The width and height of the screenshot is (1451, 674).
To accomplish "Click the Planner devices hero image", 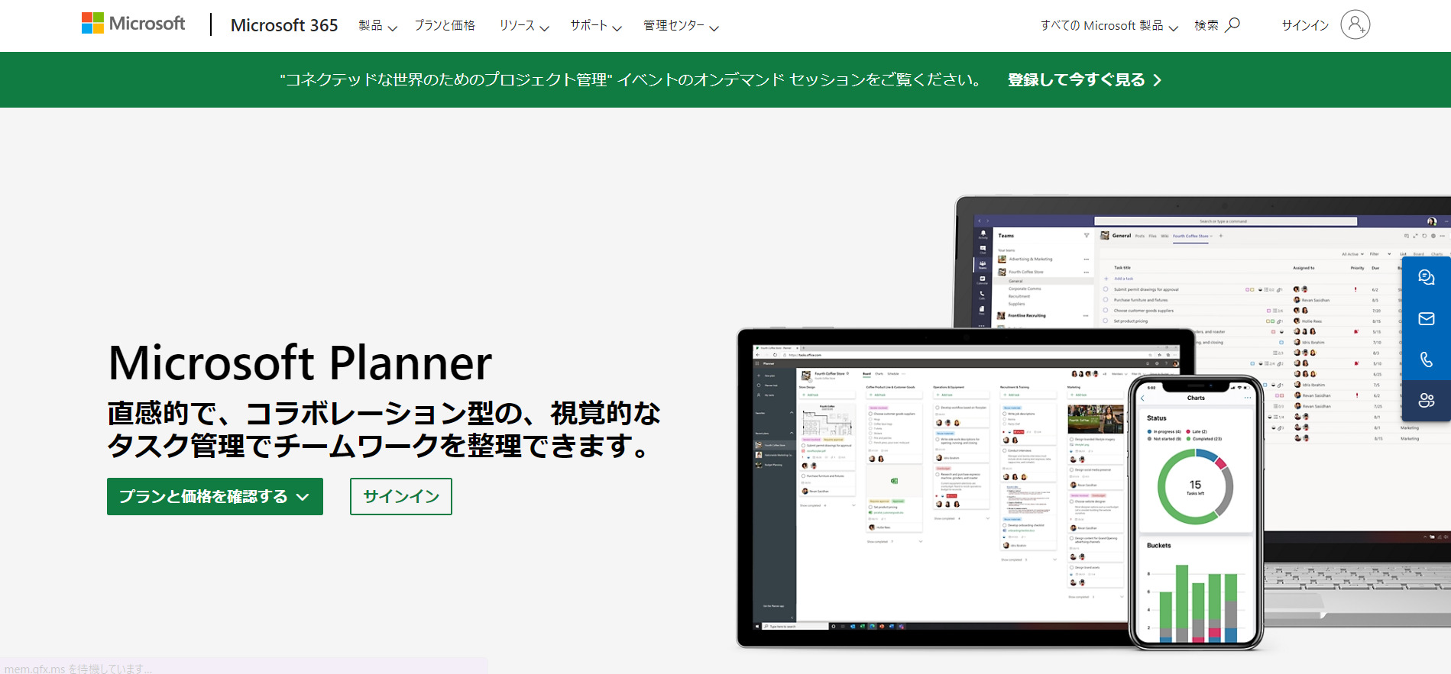I will pyautogui.click(x=1093, y=424).
